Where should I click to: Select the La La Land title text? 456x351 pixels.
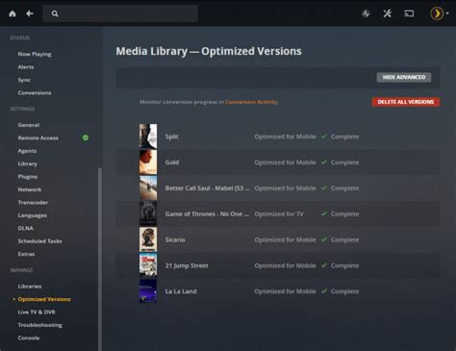181,291
